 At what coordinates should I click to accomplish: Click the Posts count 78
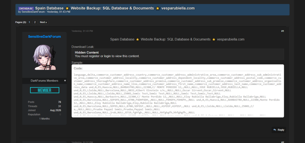coord(60,102)
